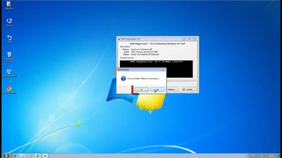Click the progress bar in MBR Regenerator
282x158 pixels.
coord(181,81)
